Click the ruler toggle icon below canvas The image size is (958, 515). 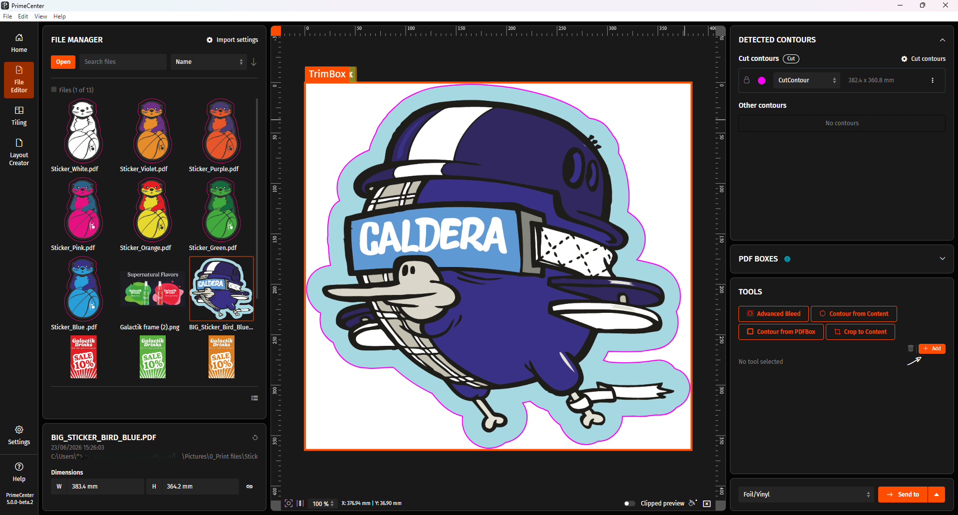[x=300, y=504]
